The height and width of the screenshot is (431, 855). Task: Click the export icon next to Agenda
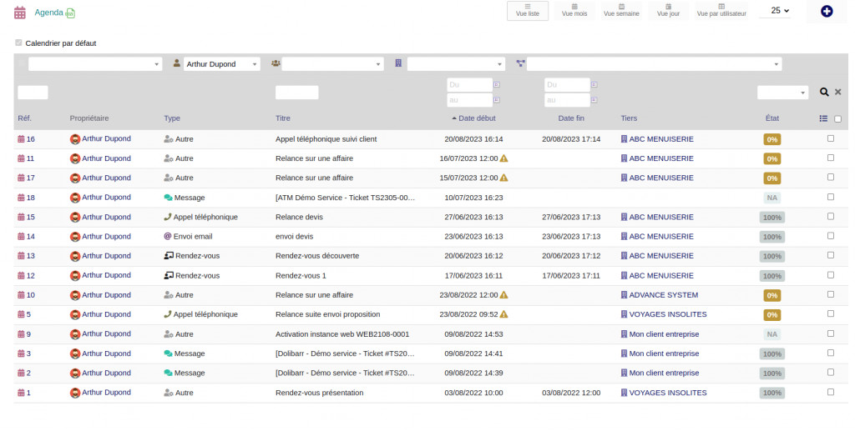point(70,13)
